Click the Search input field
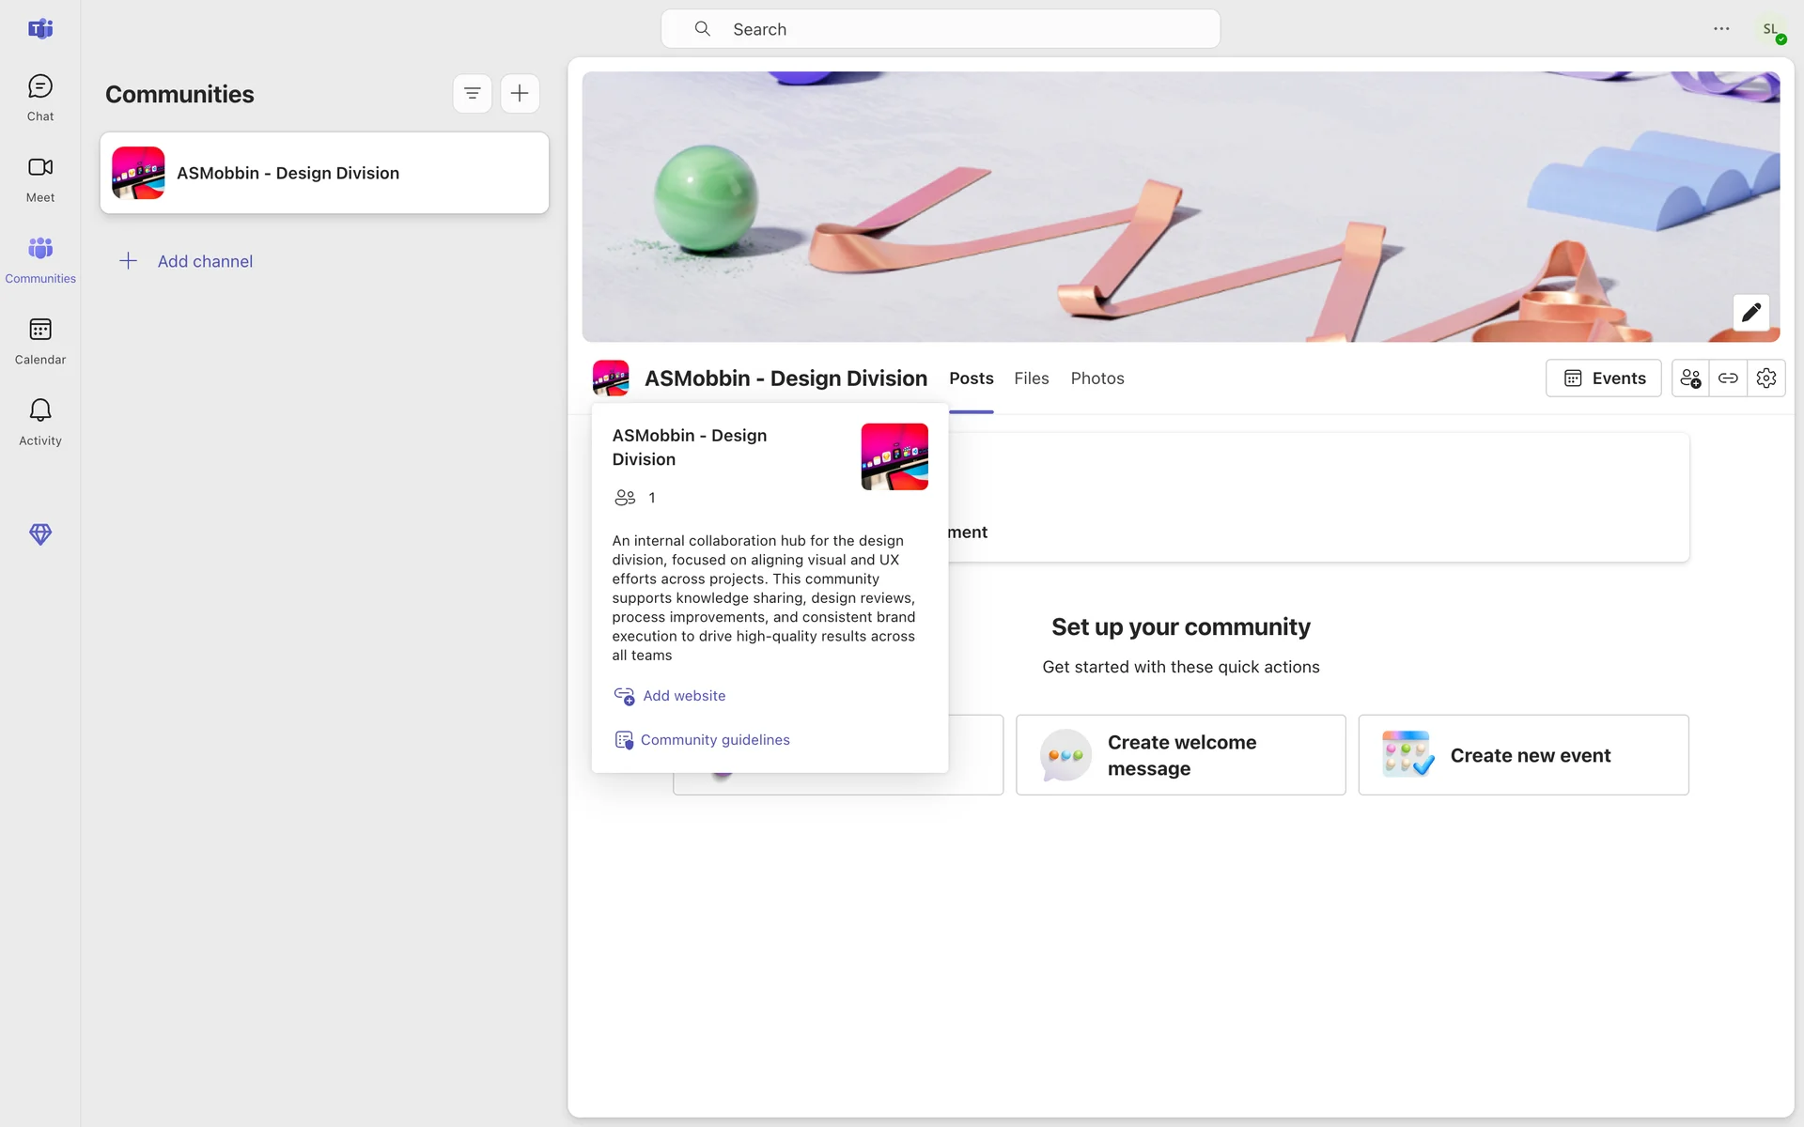Viewport: 1804px width, 1127px height. tap(940, 29)
